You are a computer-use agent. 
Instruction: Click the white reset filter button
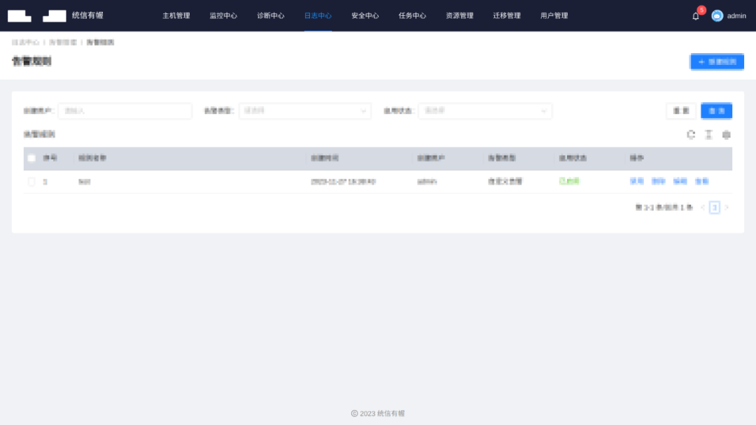681,110
